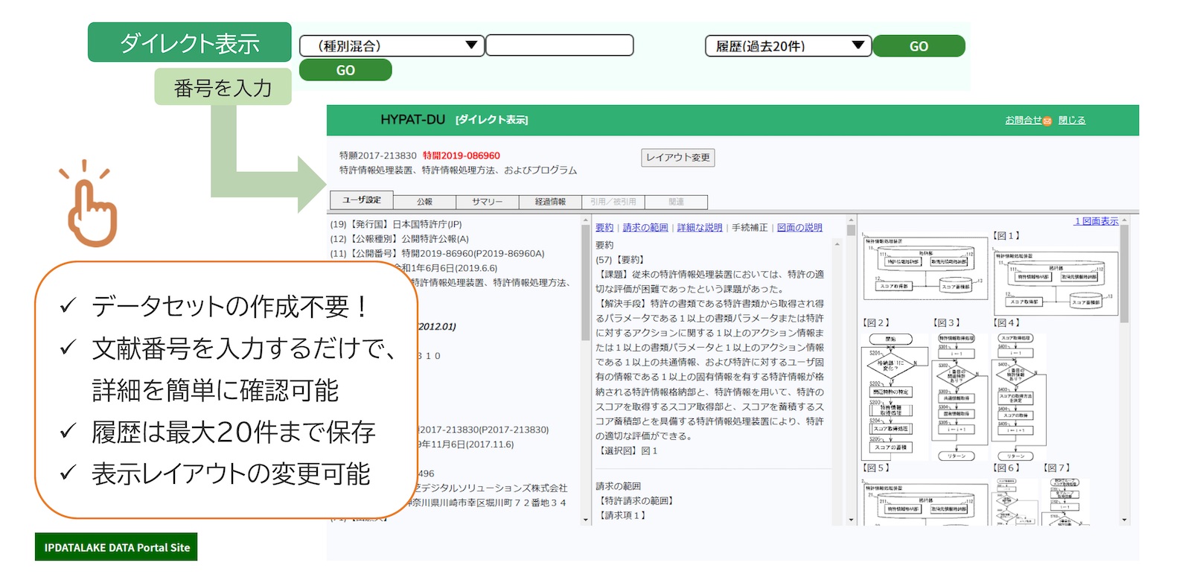Click the mail icon beside お問合せ
The image size is (1191, 577).
click(x=1047, y=121)
